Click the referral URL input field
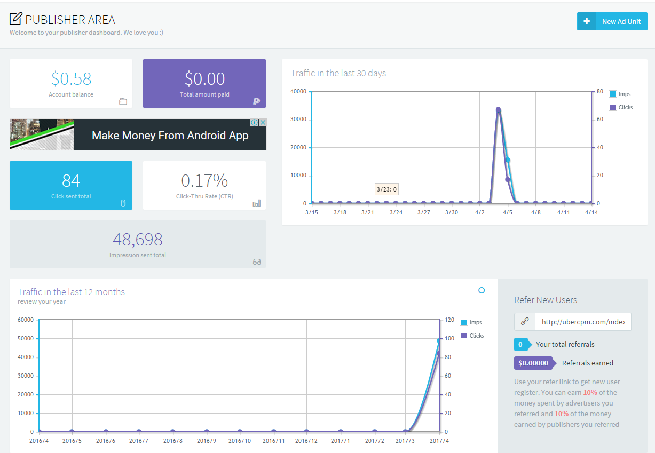655x453 pixels. pyautogui.click(x=583, y=322)
